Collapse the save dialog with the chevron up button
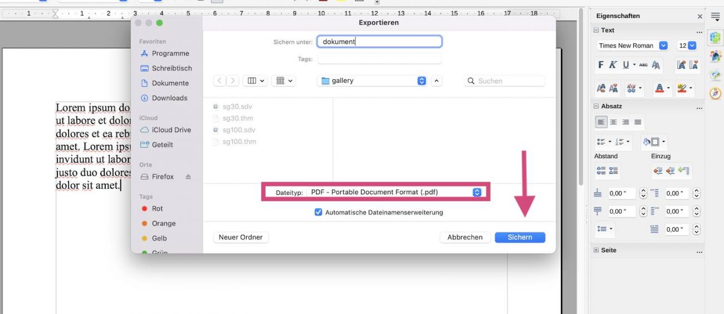Image resolution: width=724 pixels, height=314 pixels. (437, 81)
